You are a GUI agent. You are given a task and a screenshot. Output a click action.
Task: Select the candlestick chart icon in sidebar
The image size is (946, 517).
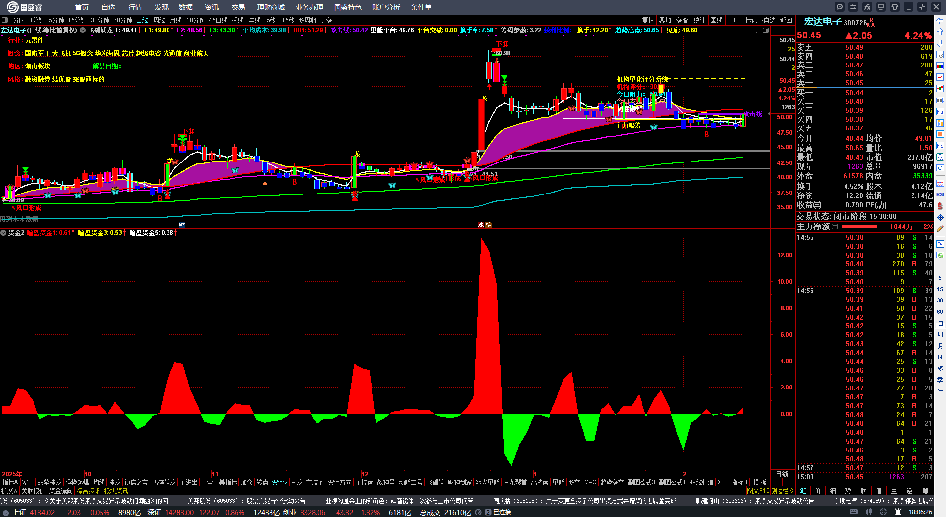click(940, 89)
